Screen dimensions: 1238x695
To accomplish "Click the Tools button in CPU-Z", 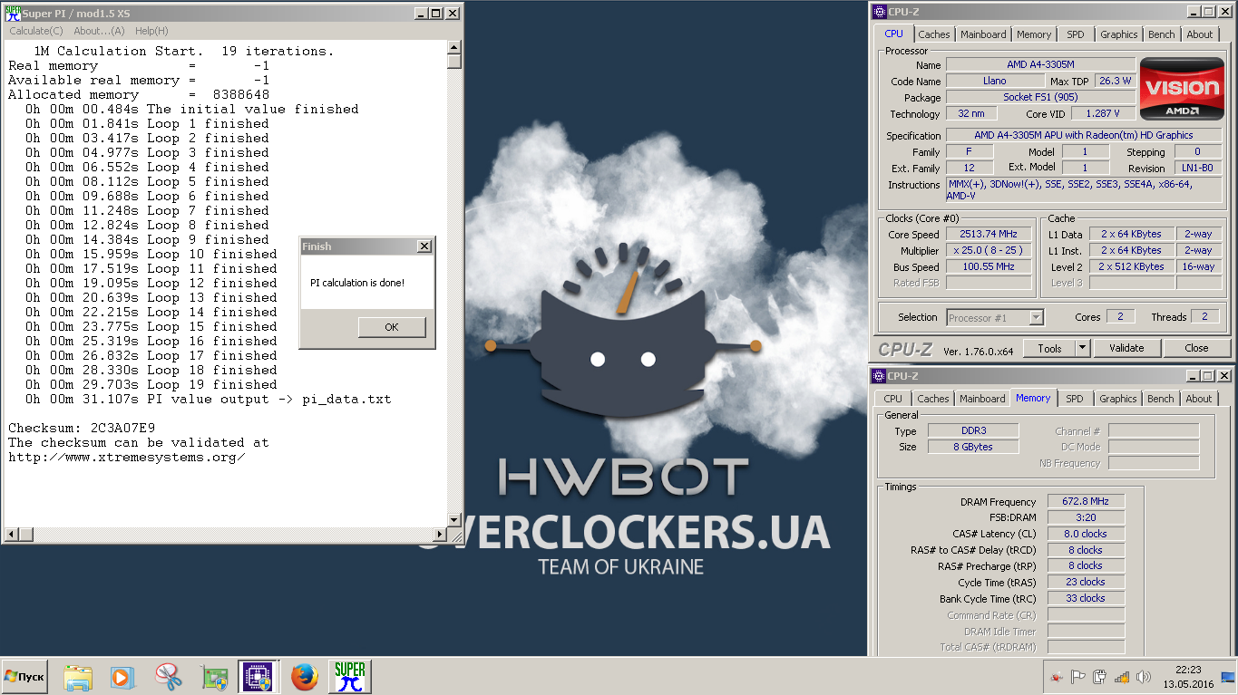I will [1049, 348].
